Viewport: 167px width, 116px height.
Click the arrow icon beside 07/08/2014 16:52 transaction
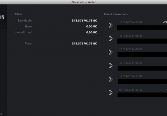click(x=111, y=92)
